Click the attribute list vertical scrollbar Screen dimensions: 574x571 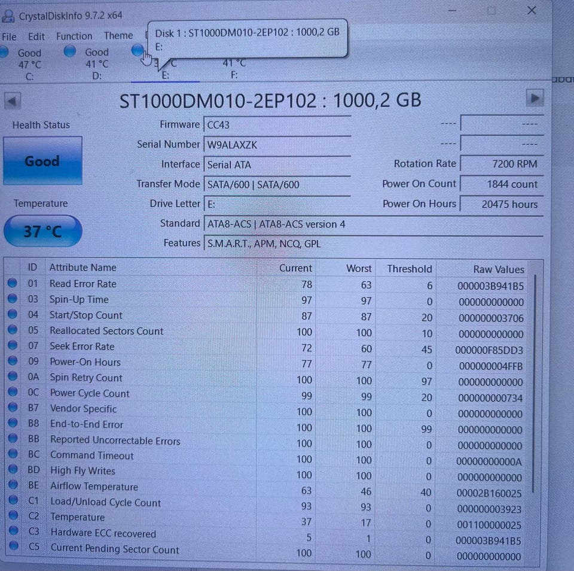(535, 383)
